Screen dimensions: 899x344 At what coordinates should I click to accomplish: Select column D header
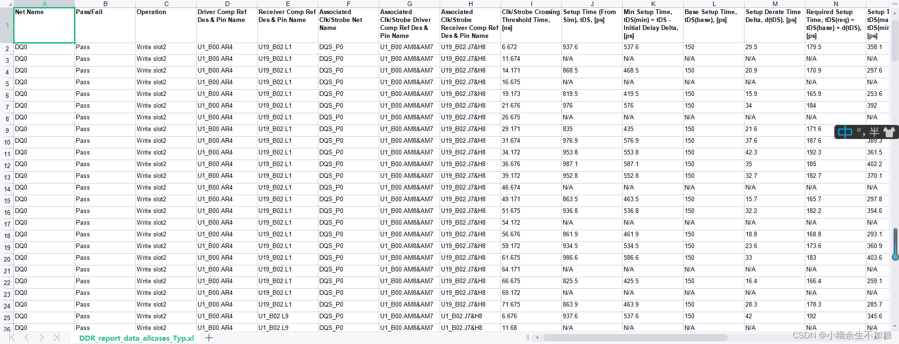click(227, 3)
